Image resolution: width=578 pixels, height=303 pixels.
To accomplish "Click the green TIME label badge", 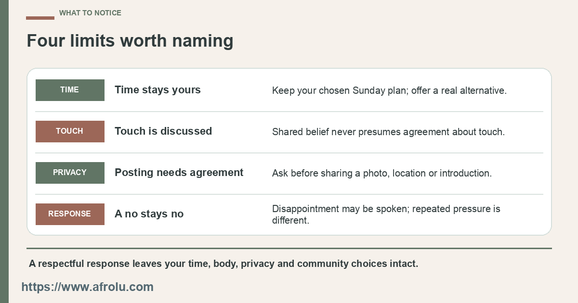I will pos(70,90).
